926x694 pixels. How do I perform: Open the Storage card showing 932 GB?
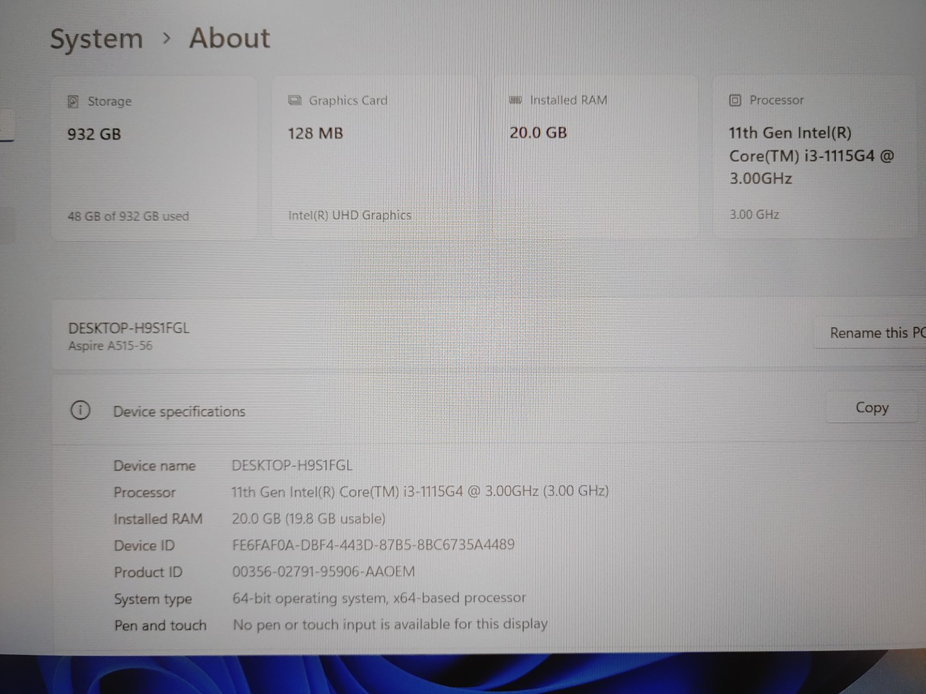(154, 157)
